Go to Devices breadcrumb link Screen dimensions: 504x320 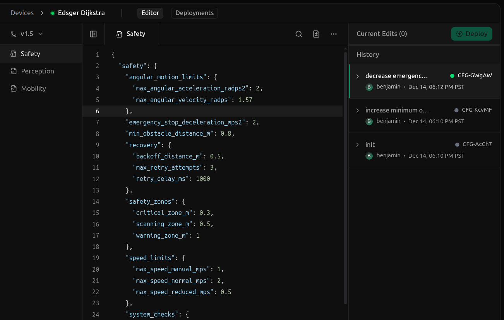click(x=22, y=13)
